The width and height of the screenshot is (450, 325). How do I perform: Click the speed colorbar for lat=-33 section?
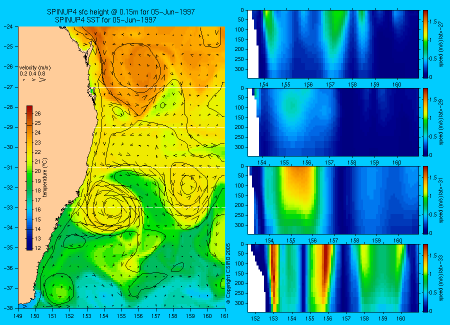425,278
